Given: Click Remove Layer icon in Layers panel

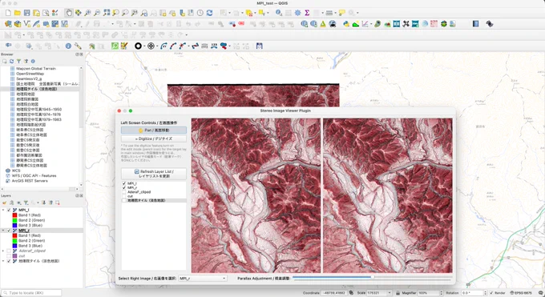Looking at the screenshot, I should coord(58,203).
